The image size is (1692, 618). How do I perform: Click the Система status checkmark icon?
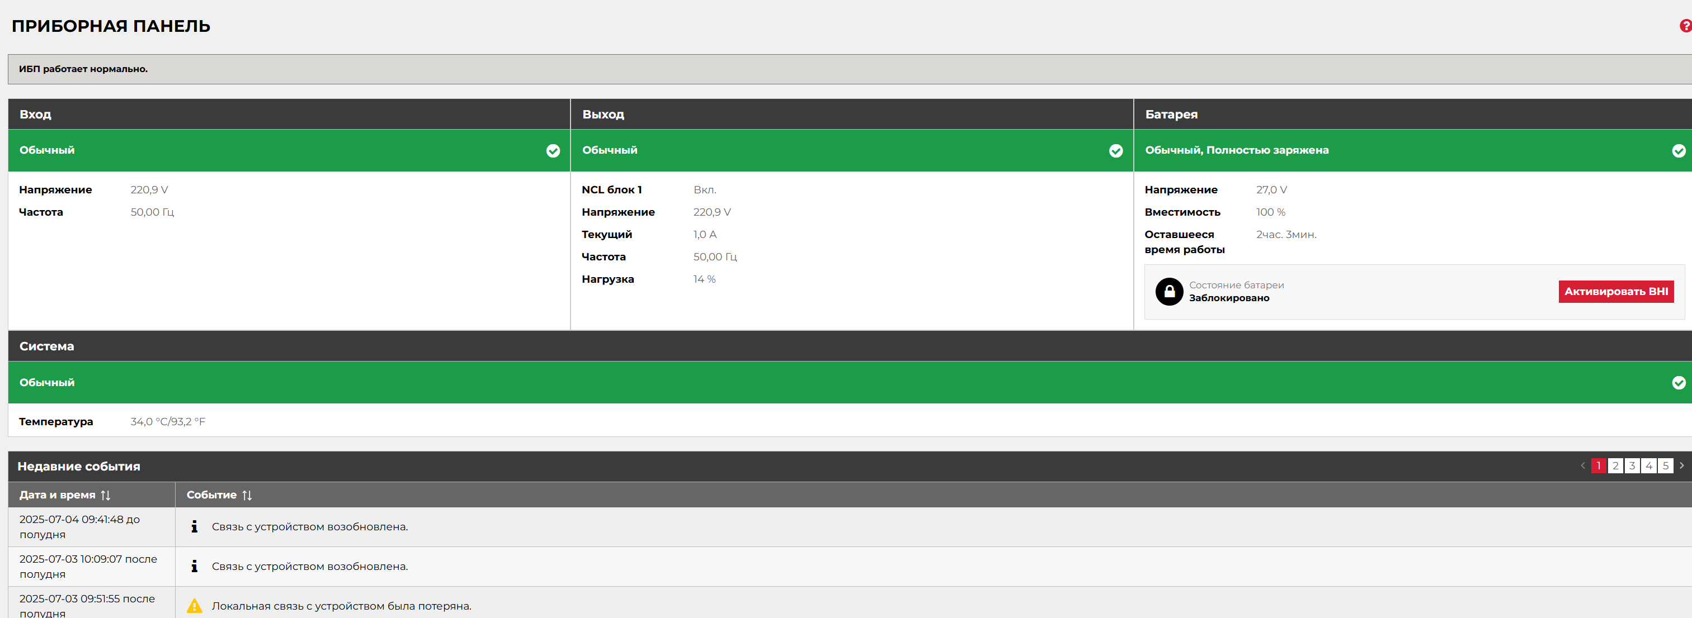[x=1678, y=382]
